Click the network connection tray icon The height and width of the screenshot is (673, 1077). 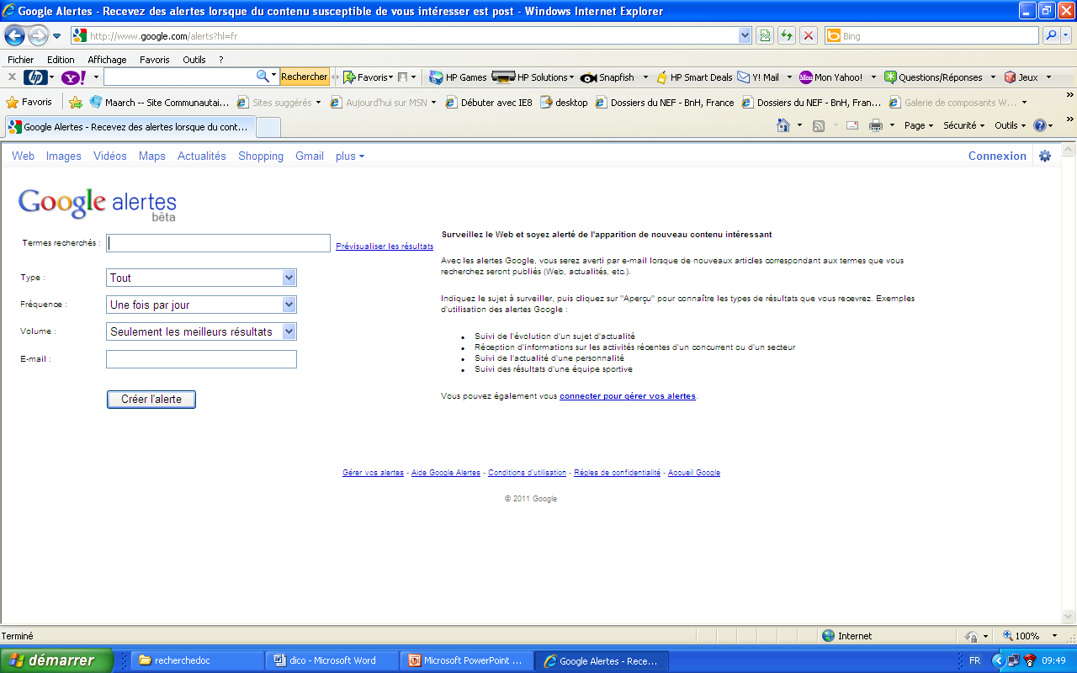click(1013, 660)
